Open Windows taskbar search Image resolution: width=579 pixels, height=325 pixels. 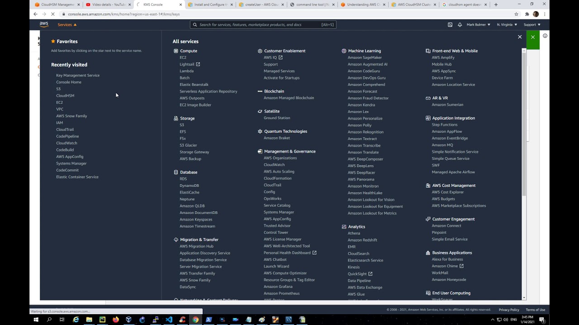click(49, 320)
